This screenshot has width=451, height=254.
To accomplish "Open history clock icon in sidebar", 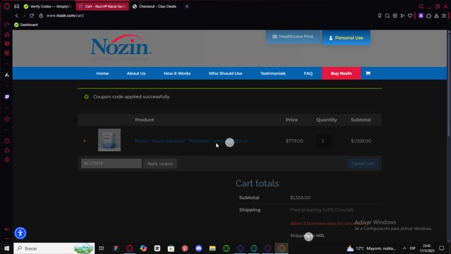I will [x=7, y=141].
